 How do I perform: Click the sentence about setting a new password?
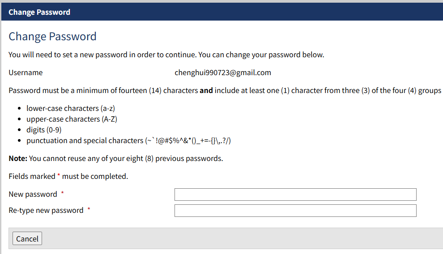coord(166,55)
